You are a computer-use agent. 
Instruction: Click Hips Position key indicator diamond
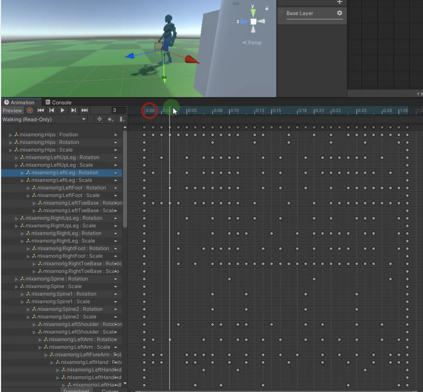(x=115, y=135)
